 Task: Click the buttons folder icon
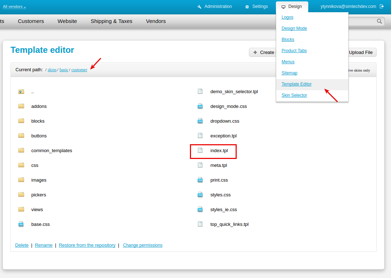[21, 136]
